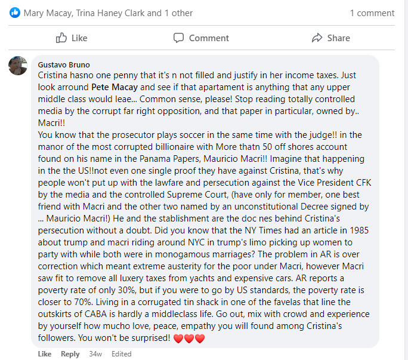
Task: Click the red heart emojis ending the comment
Action: (x=188, y=339)
